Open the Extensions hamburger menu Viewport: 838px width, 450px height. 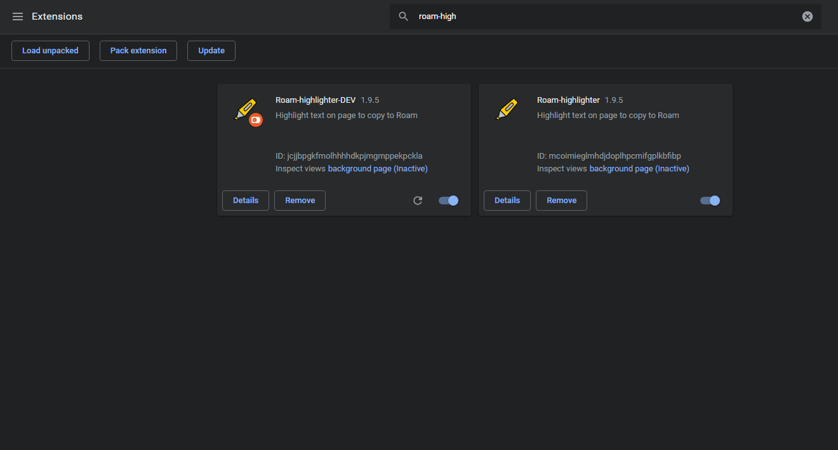(18, 17)
